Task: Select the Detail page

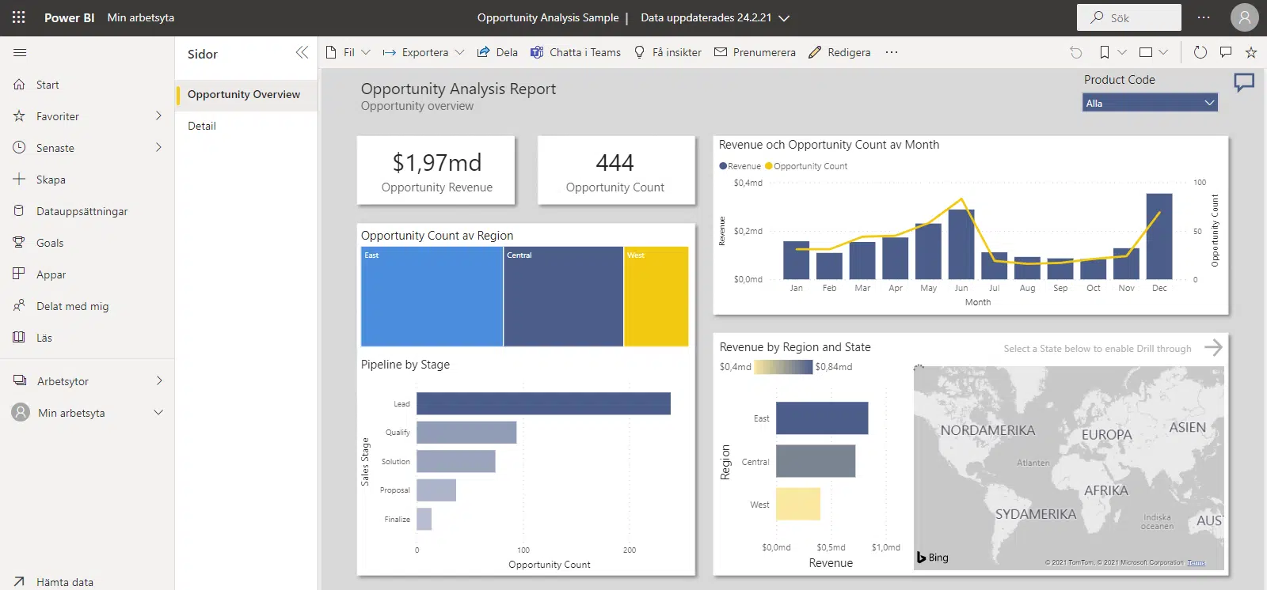Action: tap(202, 126)
